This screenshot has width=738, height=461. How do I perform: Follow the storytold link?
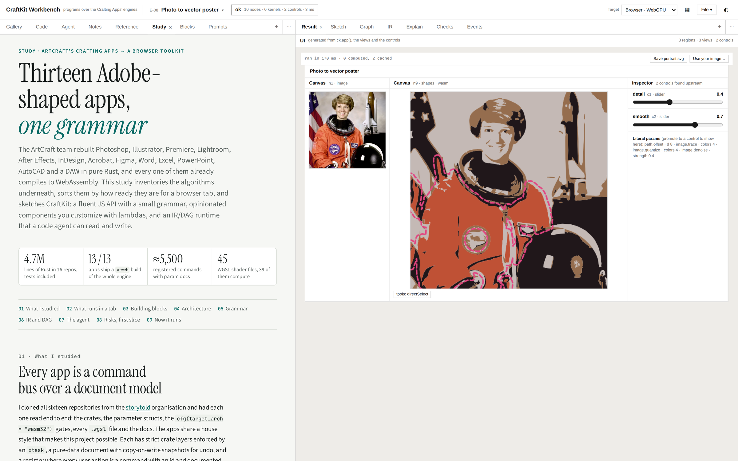(x=138, y=407)
